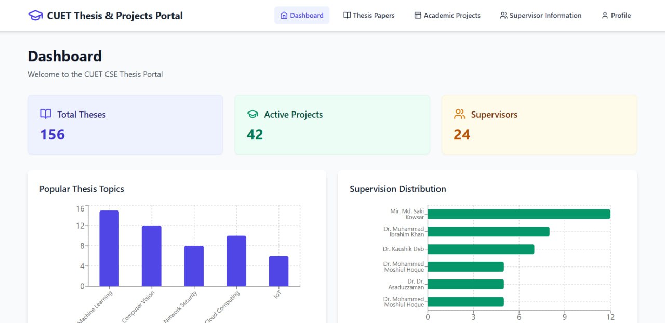Select the Dr. Kaushik Deb supervision bar
665x323 pixels.
pyautogui.click(x=481, y=249)
